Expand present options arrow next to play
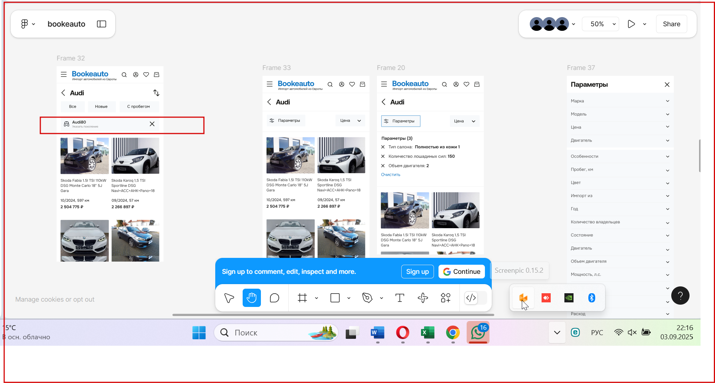The width and height of the screenshot is (715, 383). 645,24
